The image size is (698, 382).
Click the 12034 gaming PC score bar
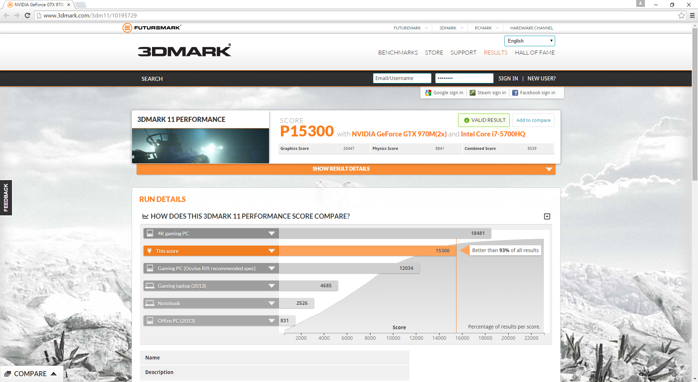(x=349, y=268)
